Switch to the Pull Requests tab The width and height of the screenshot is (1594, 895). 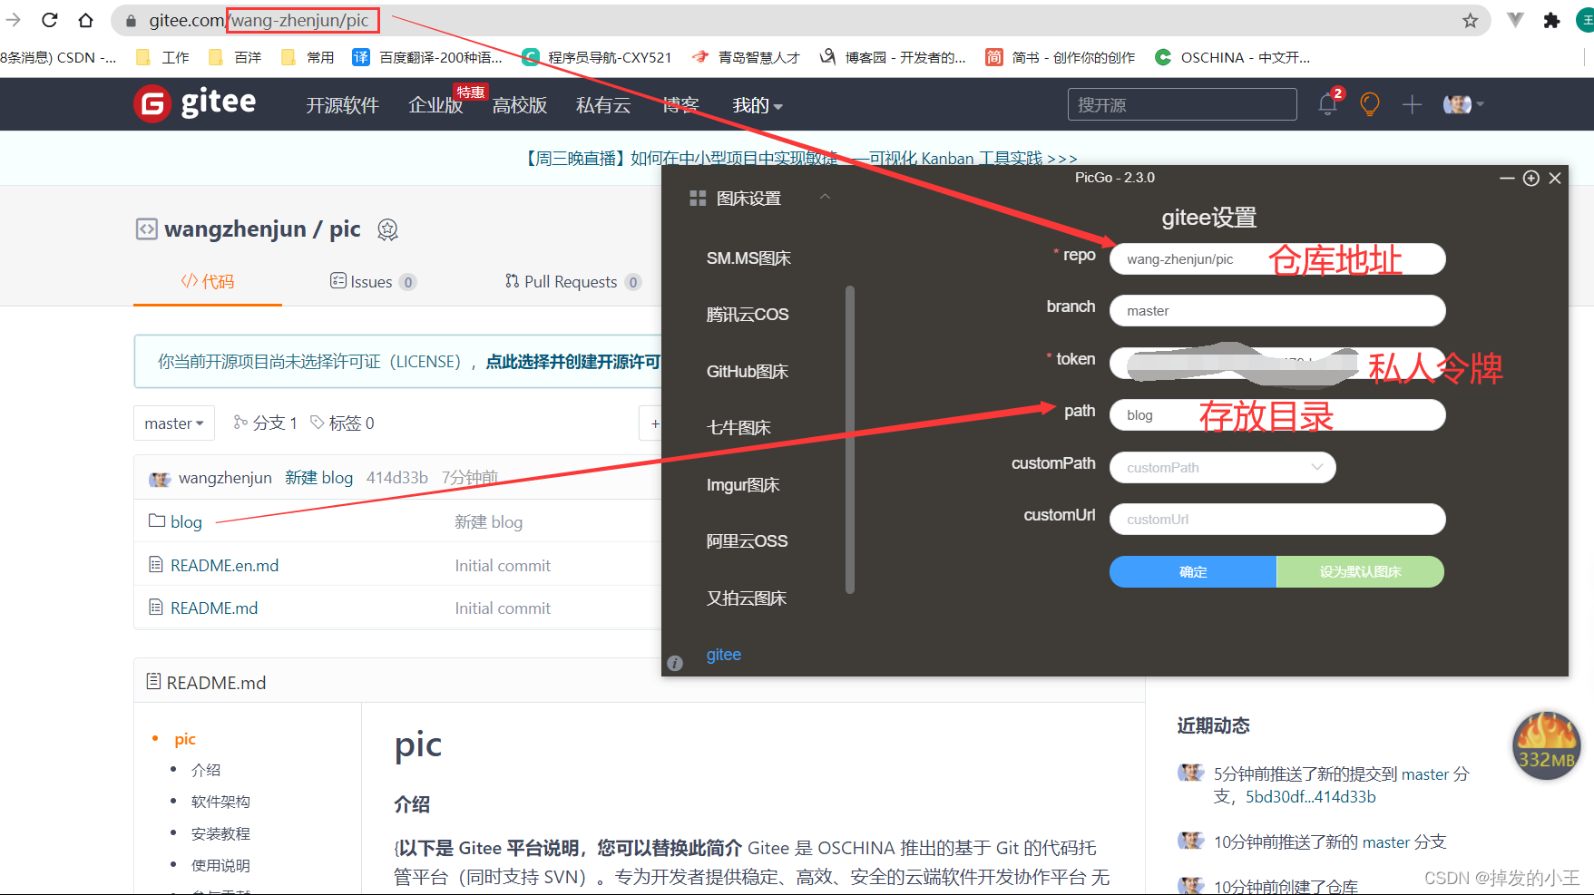(573, 281)
